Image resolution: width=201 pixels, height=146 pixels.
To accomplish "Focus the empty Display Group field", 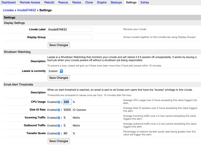I will pos(70,37).
